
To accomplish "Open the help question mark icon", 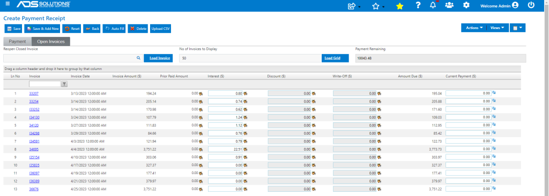I will [x=418, y=5].
